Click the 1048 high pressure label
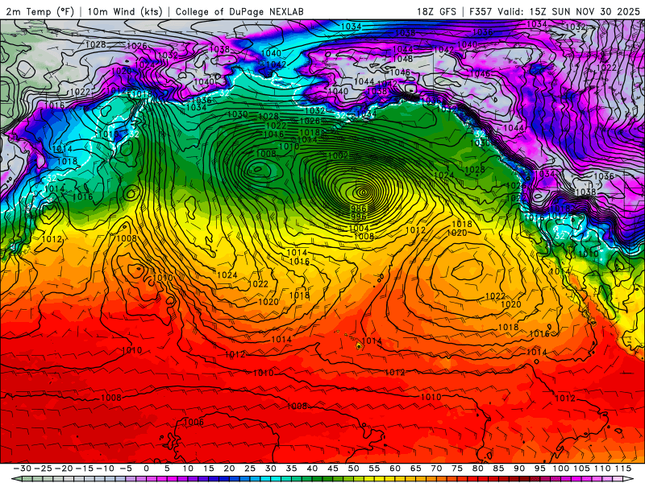The width and height of the screenshot is (645, 483). pyautogui.click(x=402, y=59)
